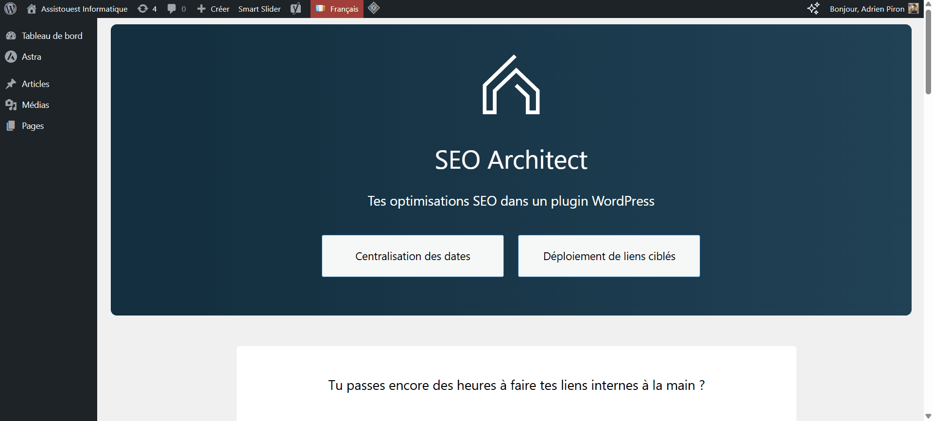Click the scrollbar down arrow
Screen dimensions: 933x421
tap(928, 416)
